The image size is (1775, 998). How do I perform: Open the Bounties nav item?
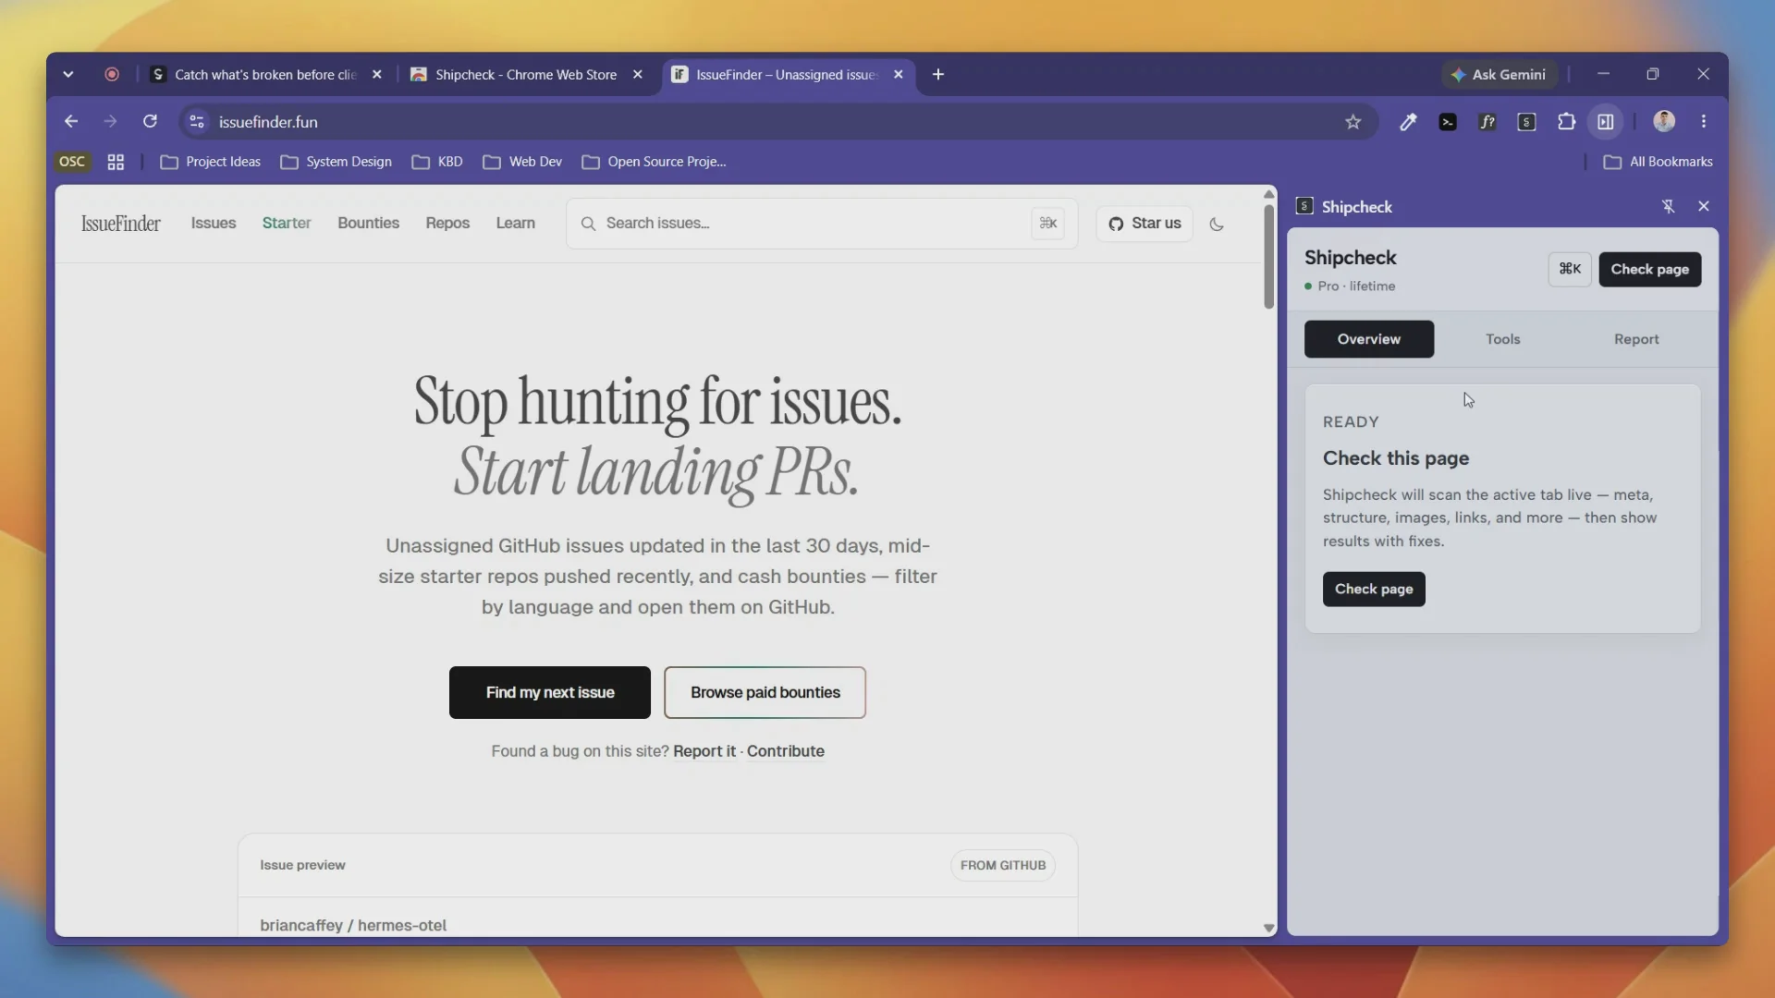(x=368, y=224)
